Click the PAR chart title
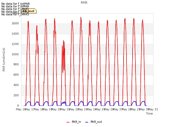This screenshot has height=127, width=169. pyautogui.click(x=84, y=3)
